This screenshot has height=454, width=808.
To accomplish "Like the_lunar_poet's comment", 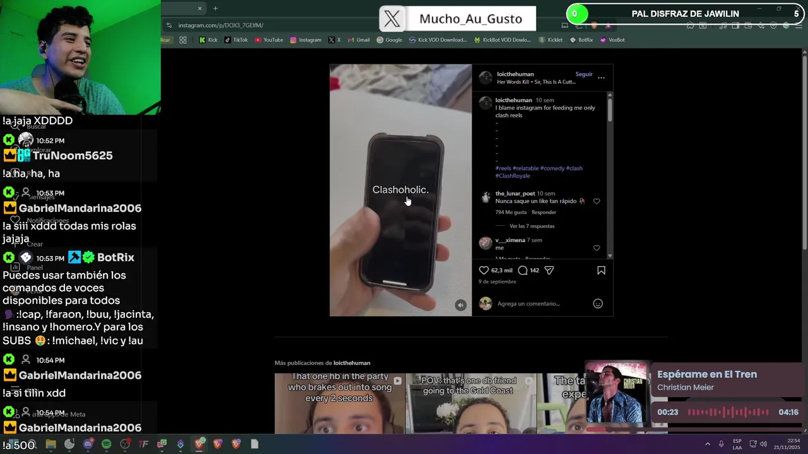I will pyautogui.click(x=597, y=201).
